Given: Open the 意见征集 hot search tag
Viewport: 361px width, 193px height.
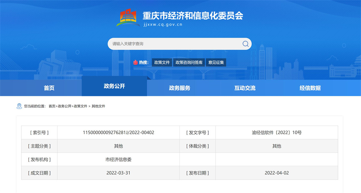Looking at the screenshot, I should 216,62.
